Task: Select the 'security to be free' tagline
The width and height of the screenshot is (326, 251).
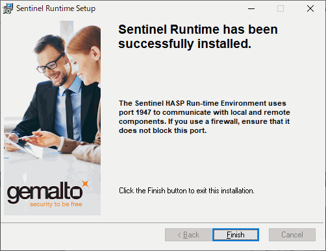Action: [56, 204]
